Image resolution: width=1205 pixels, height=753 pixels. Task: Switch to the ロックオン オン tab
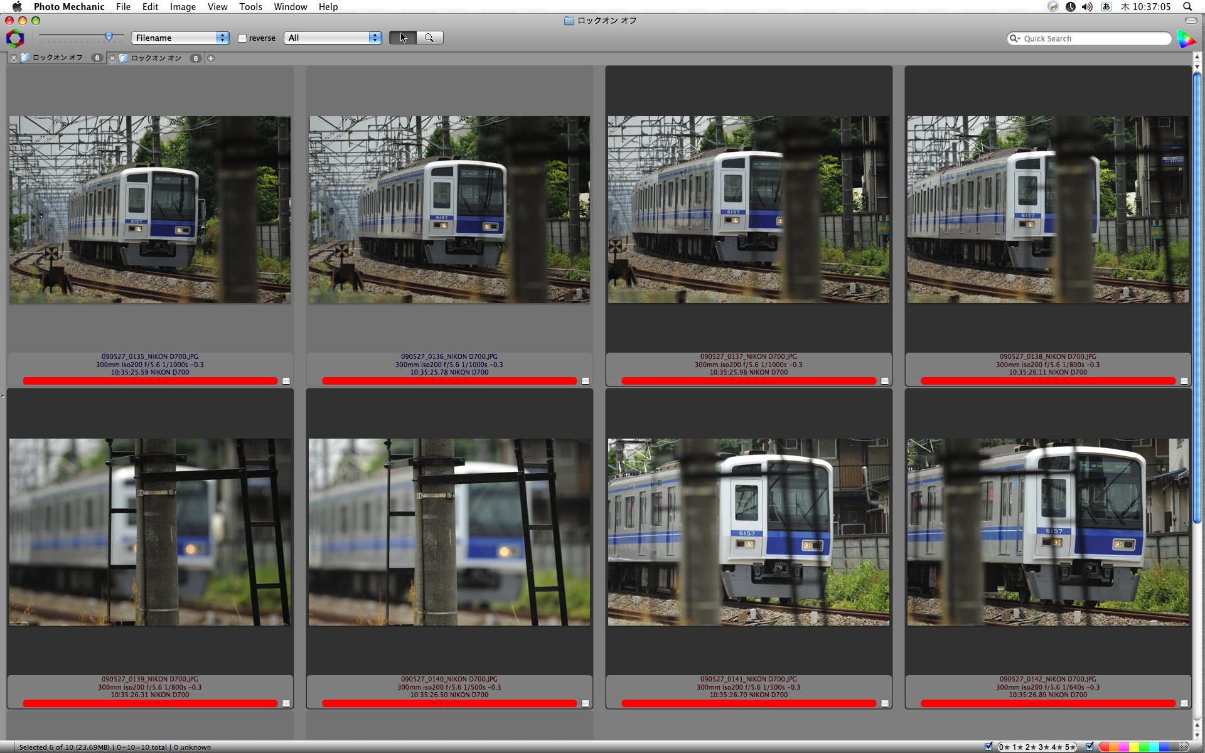(x=156, y=58)
